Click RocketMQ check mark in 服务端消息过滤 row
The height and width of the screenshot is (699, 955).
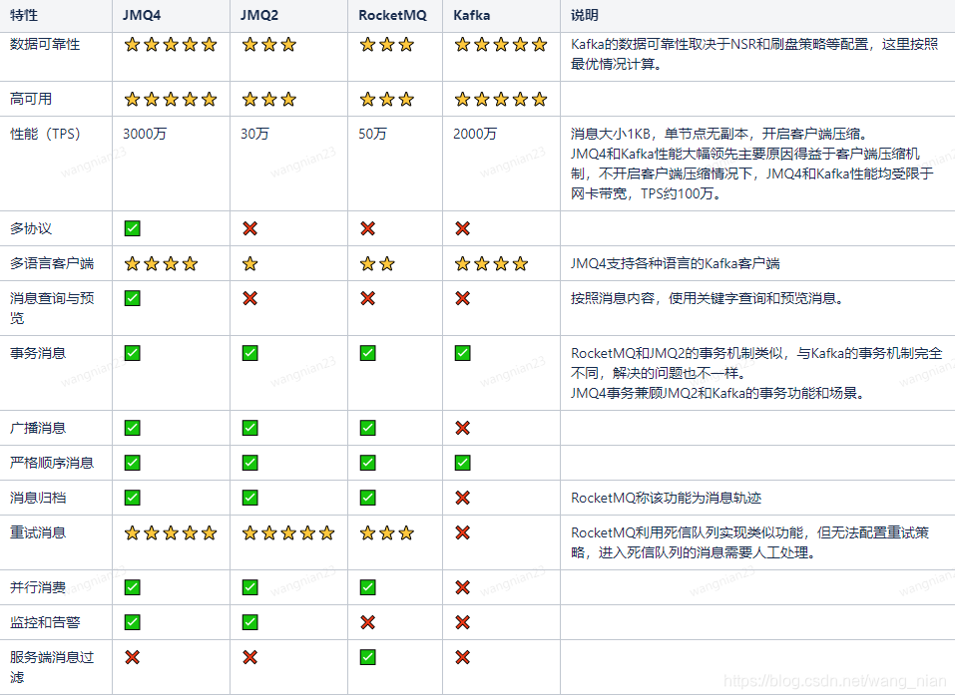tap(367, 657)
